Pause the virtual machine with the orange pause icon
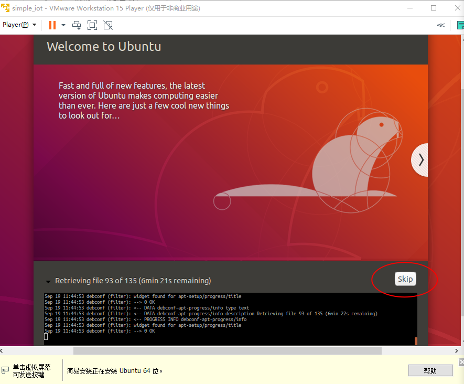Image resolution: width=464 pixels, height=384 pixels. [52, 25]
